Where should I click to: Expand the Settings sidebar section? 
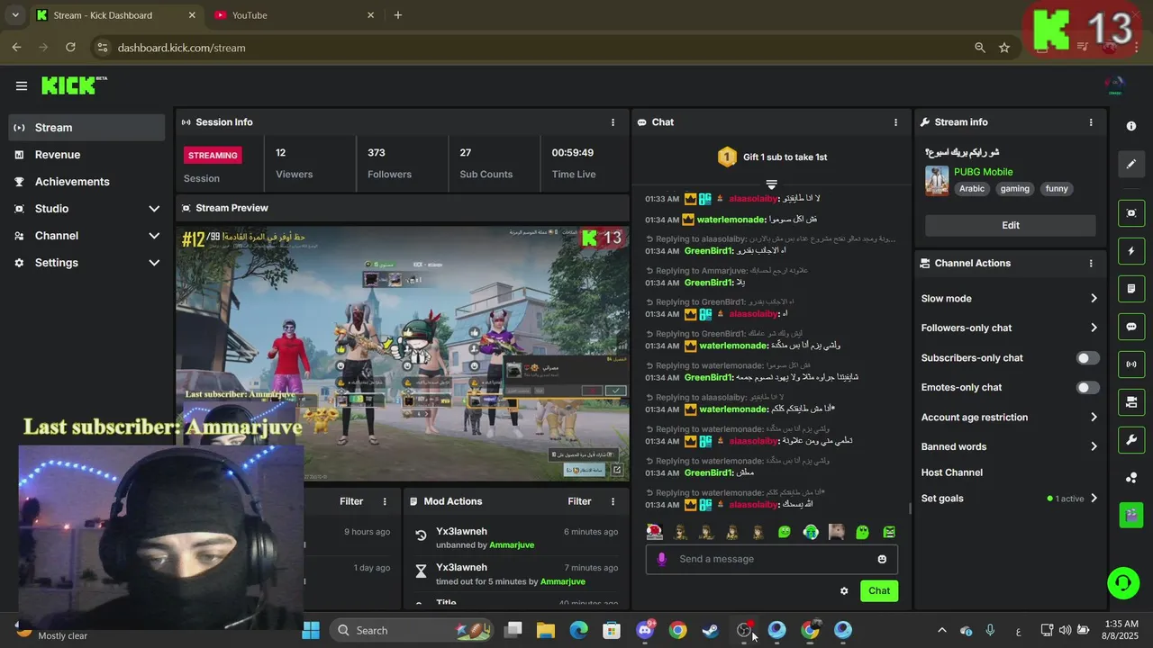coord(154,263)
